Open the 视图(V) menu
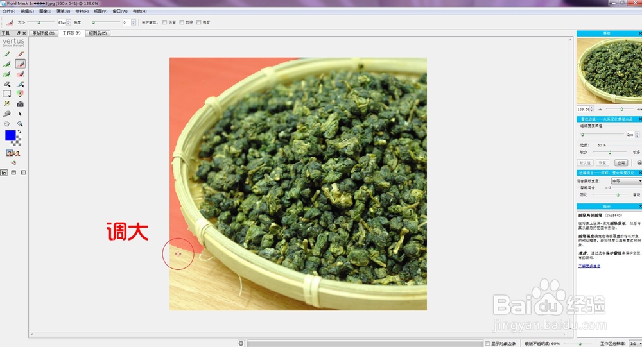The height and width of the screenshot is (347, 642). click(100, 11)
